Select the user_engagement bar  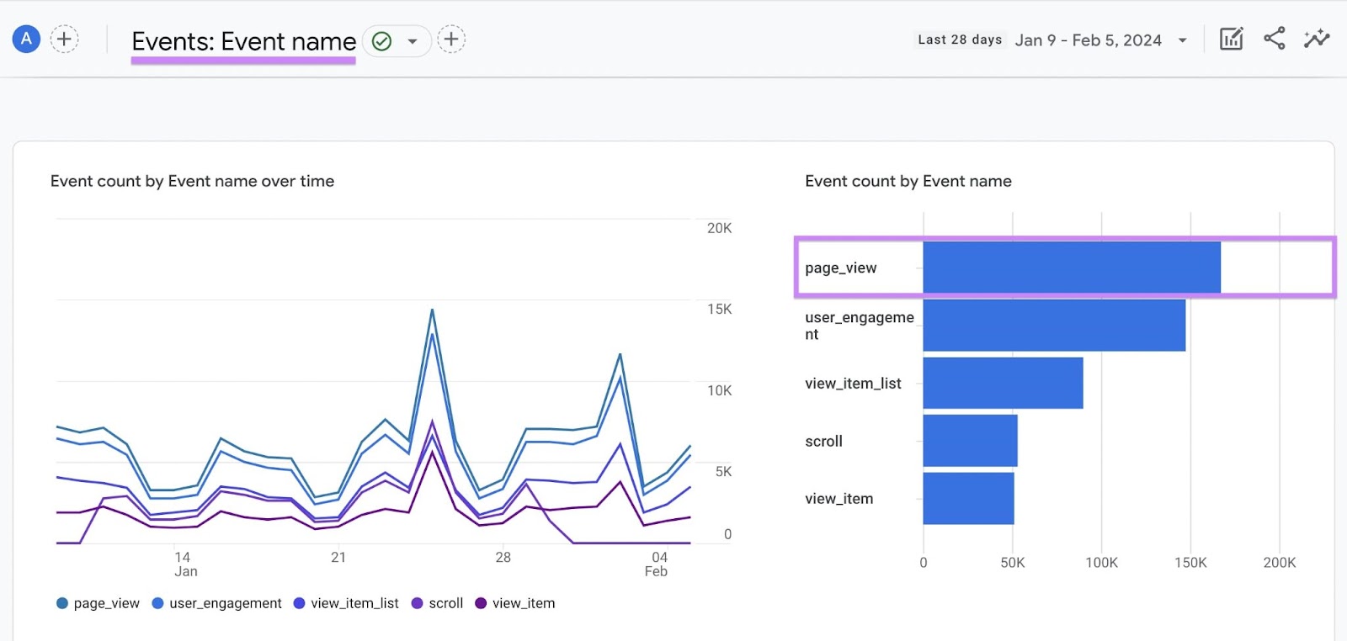point(1053,326)
